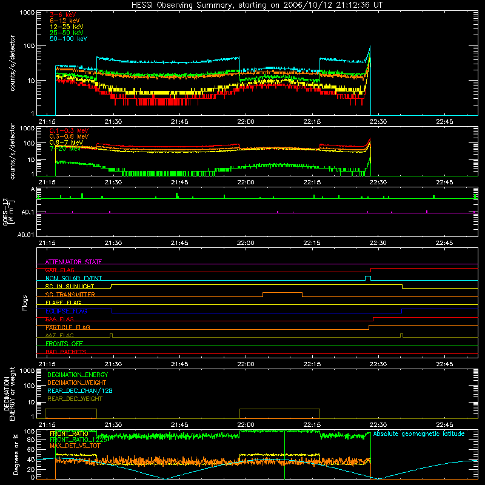The image size is (485, 485).
Task: Click the 0.1-0.3 MeV legend label
Action: click(x=69, y=130)
